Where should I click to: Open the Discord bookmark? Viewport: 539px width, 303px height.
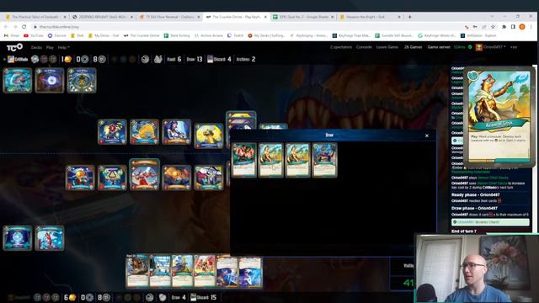57,35
